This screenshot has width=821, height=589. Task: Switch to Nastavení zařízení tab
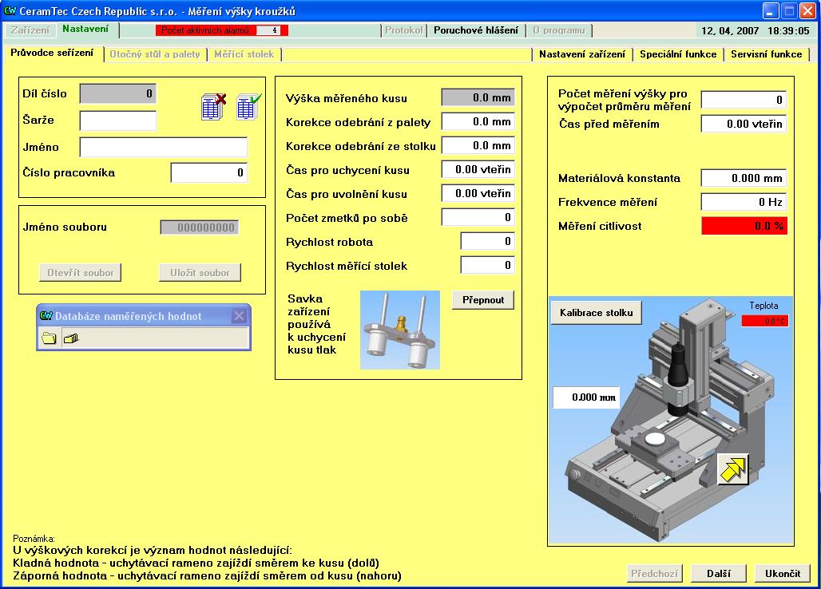point(582,54)
